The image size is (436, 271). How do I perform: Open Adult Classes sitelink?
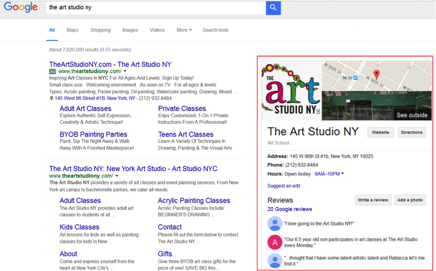pyautogui.click(x=80, y=201)
